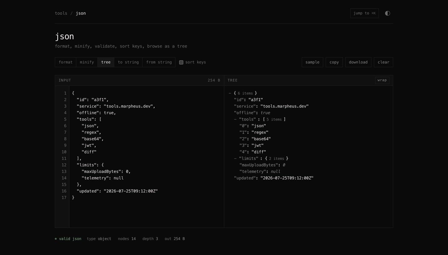Toggle wrap in the tree panel
Viewport: 448px width, 255px height.
[x=382, y=80]
